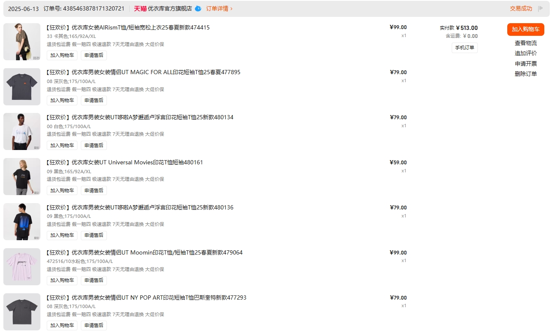This screenshot has width=554, height=335.
Task: Click 追加评价 link
Action: (x=525, y=53)
